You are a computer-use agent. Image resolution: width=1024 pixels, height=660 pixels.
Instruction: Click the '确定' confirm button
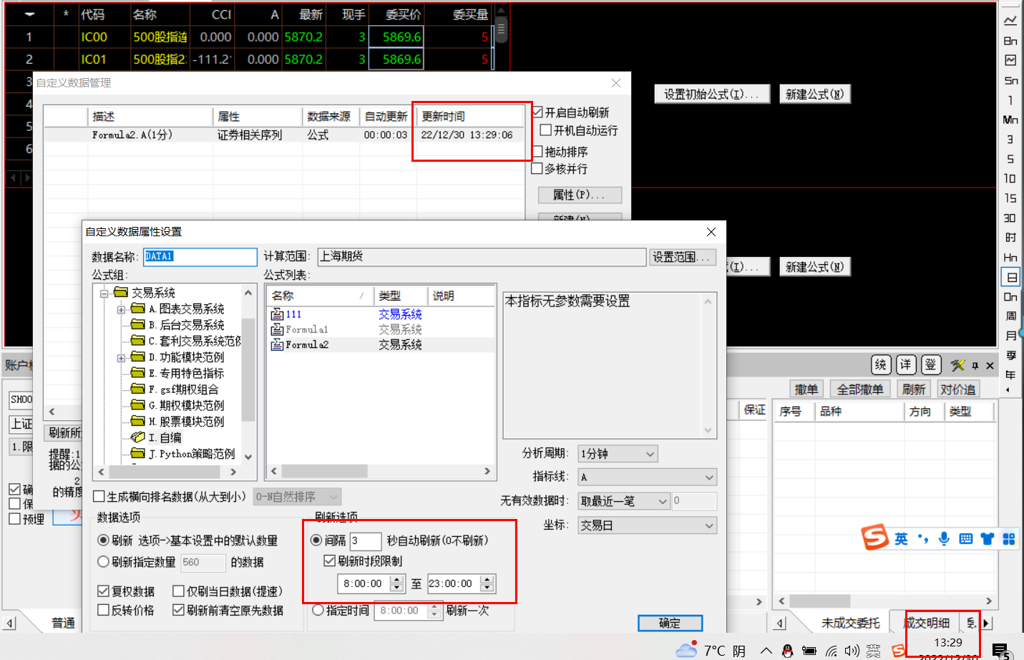(x=670, y=623)
